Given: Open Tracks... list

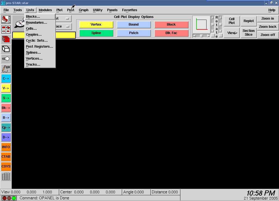Looking at the screenshot, I should tap(40, 64).
